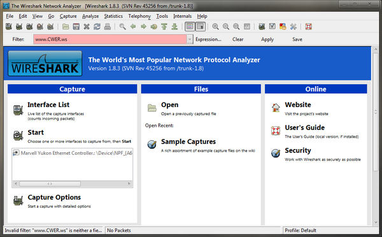Viewport: 382px width, 237px height.
Task: Reset zoom to normal size
Action: (x=236, y=27)
